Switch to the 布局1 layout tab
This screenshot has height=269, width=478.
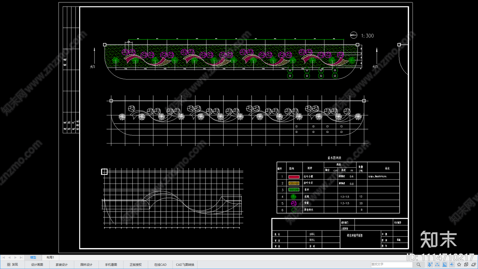[x=50, y=257]
